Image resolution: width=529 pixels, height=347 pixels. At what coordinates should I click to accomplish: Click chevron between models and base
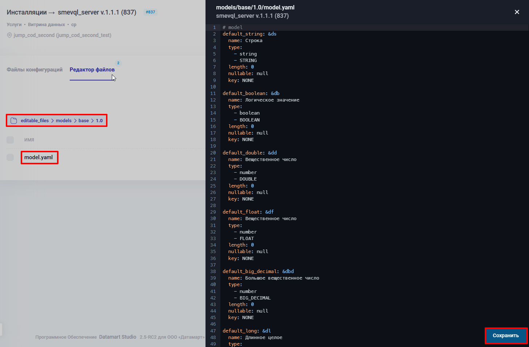[75, 121]
